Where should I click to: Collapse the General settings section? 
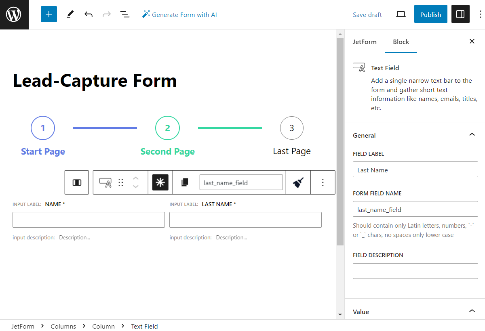(x=472, y=134)
